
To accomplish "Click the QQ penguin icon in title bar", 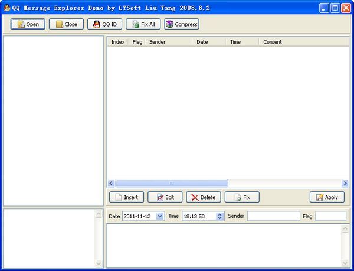I will [x=7, y=8].
